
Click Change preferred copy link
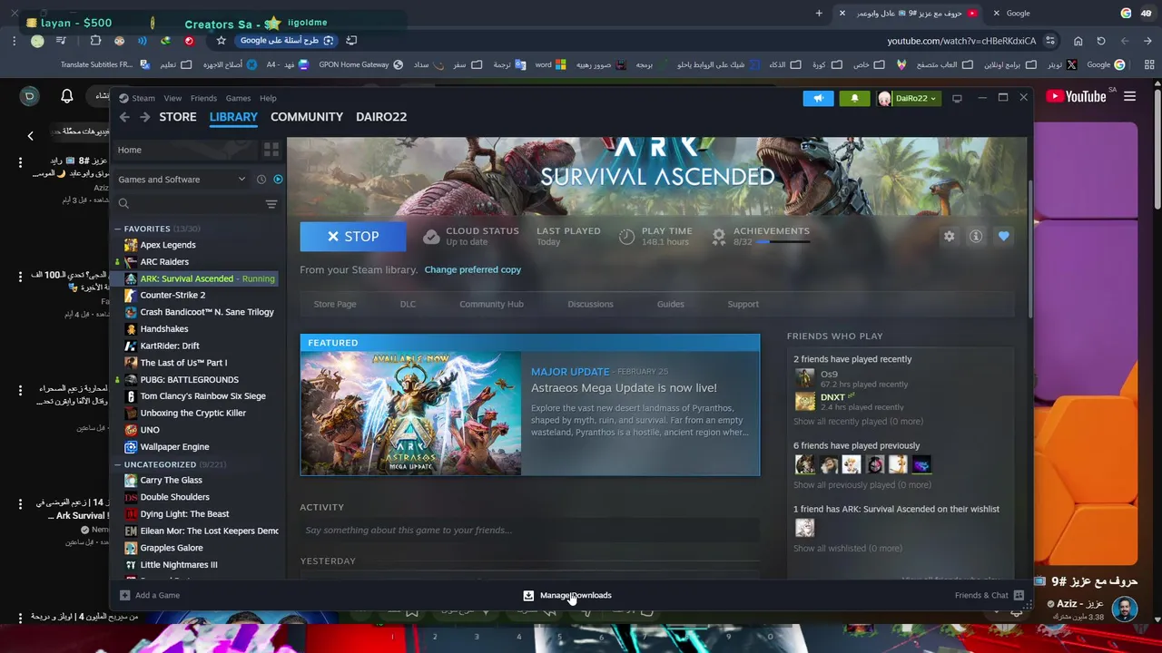pos(472,269)
